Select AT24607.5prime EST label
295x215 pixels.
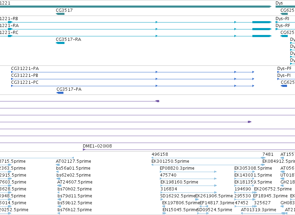pos(75,182)
